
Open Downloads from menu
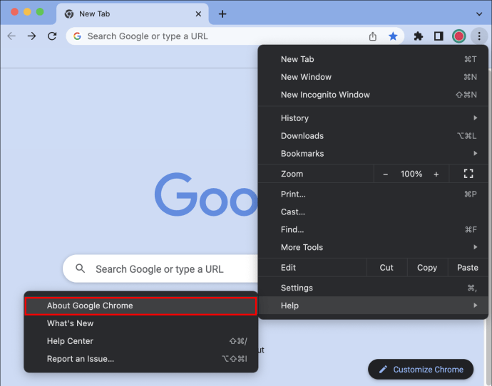point(373,135)
